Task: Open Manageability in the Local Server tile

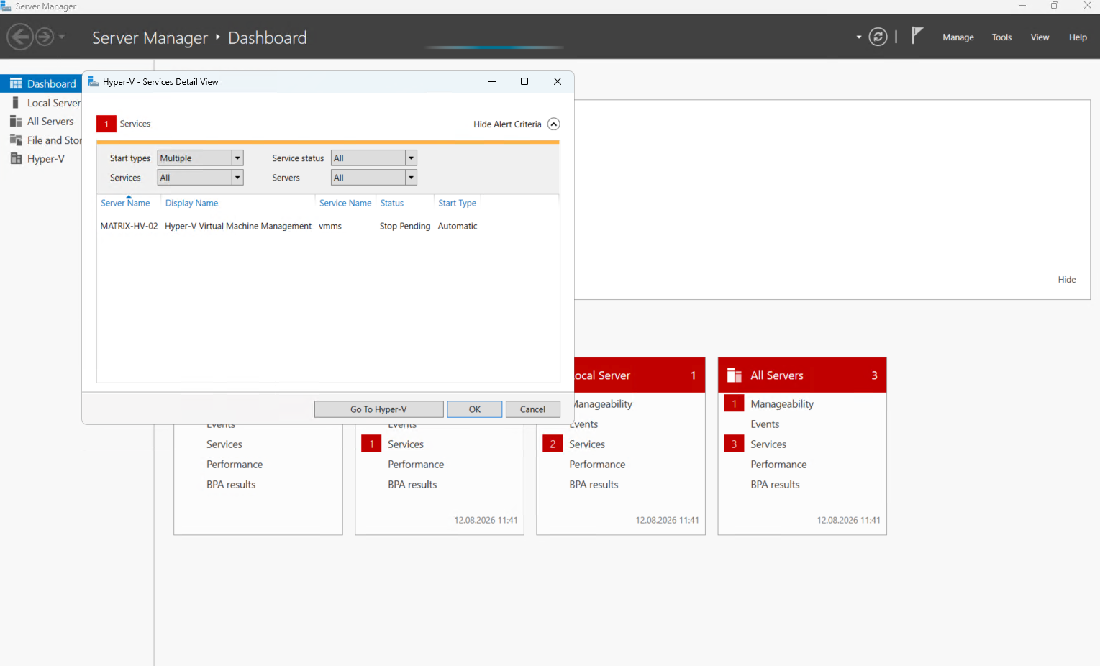Action: (603, 404)
